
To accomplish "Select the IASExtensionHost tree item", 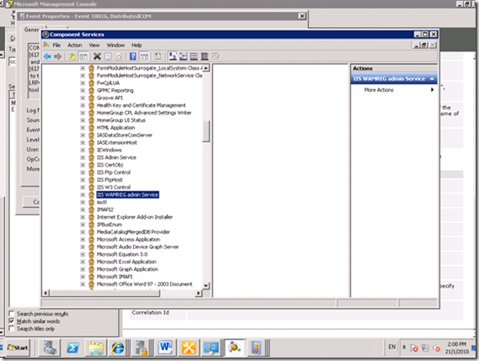I will (117, 142).
